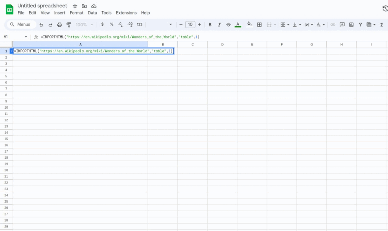
Task: Open the fill color picker
Action: point(249,24)
